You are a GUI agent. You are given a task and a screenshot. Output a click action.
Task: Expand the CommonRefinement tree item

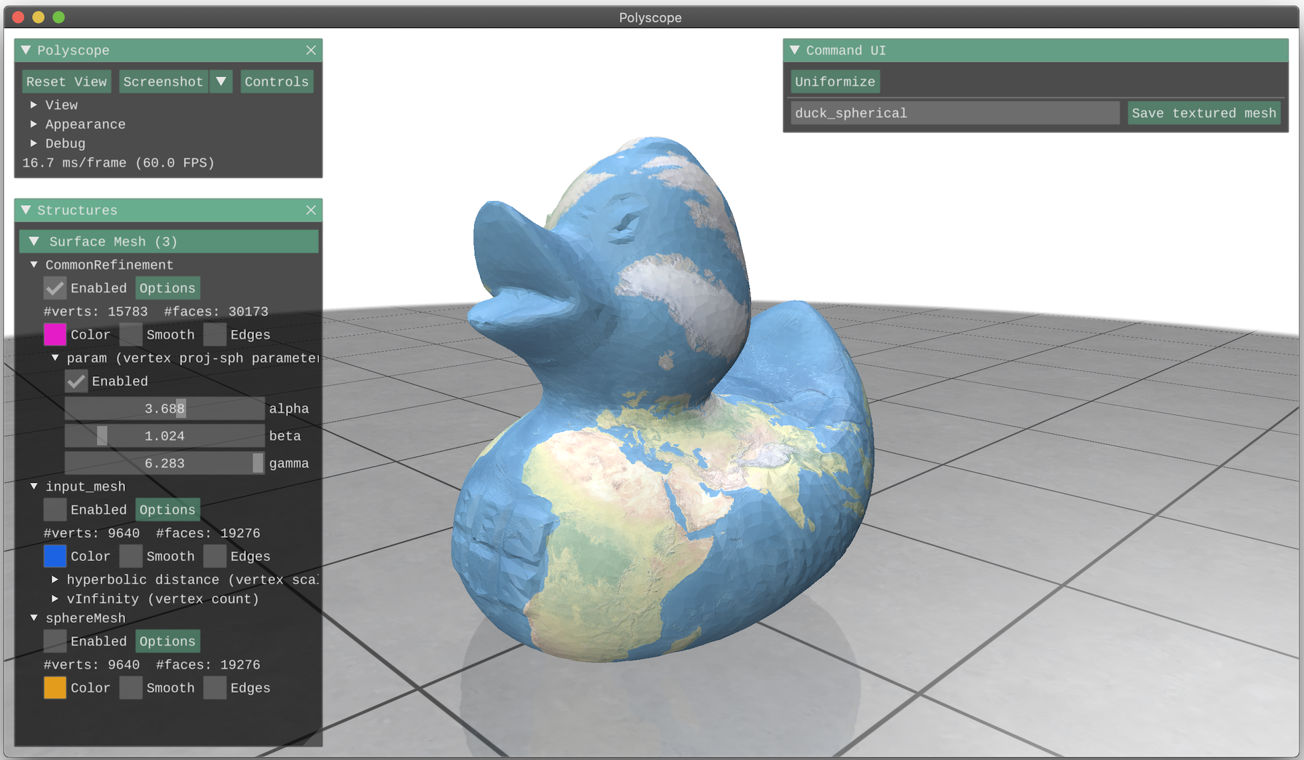[x=33, y=264]
